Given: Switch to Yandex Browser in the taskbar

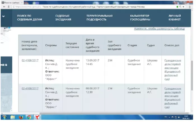Looking at the screenshot, I should tap(38, 118).
